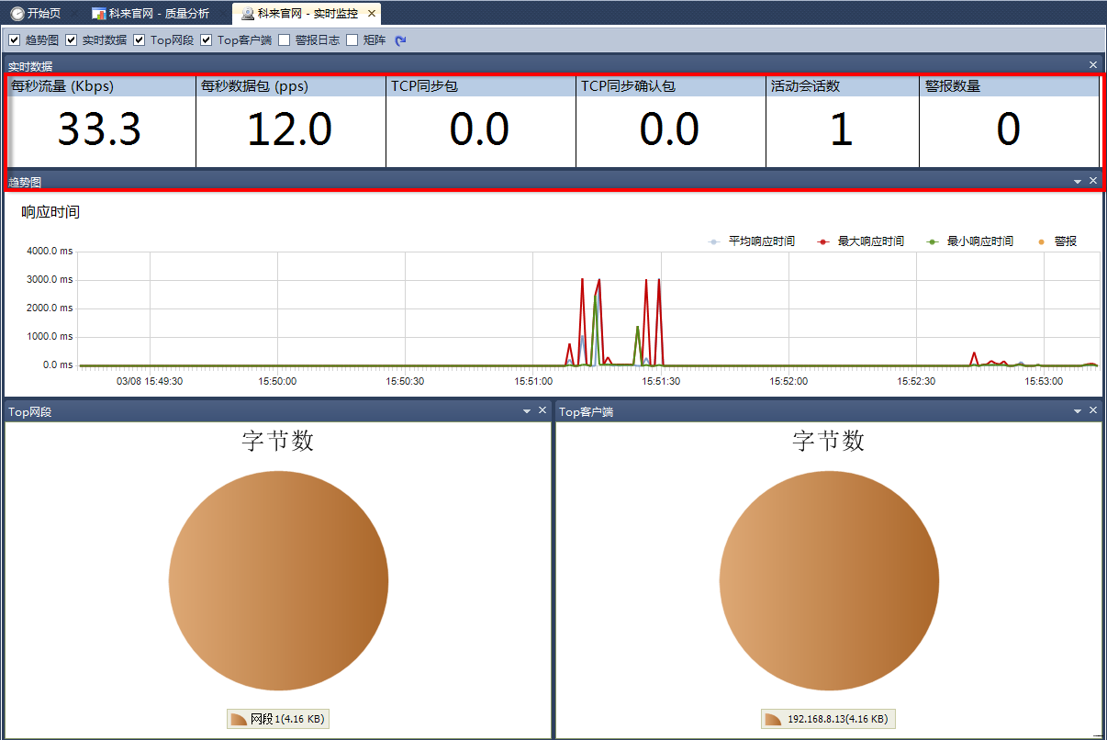Click the 最大响应时间 legend marker
This screenshot has height=740, width=1107.
click(823, 241)
